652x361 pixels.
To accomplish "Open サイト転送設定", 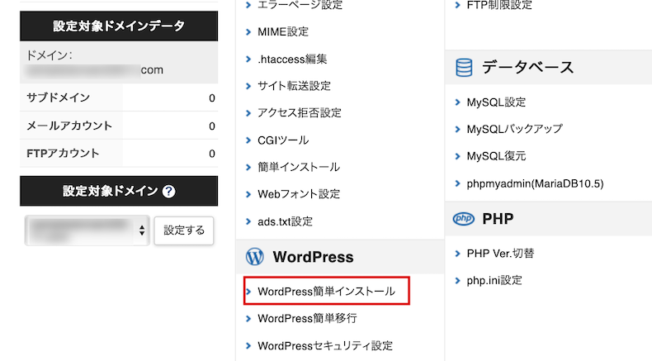I will pyautogui.click(x=294, y=86).
